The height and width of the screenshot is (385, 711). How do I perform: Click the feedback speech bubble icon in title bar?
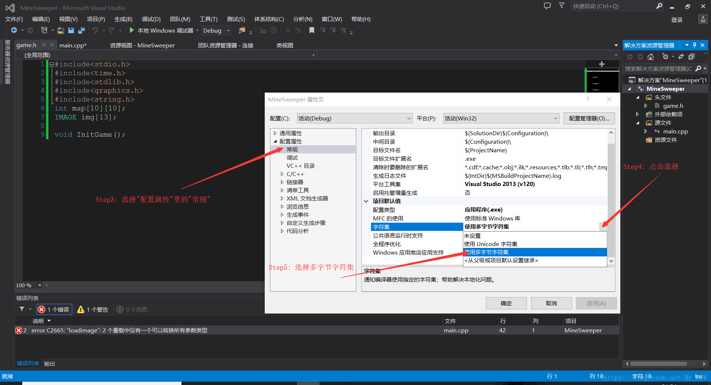point(547,6)
